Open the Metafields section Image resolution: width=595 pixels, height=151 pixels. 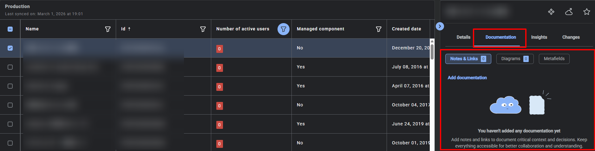pyautogui.click(x=554, y=59)
